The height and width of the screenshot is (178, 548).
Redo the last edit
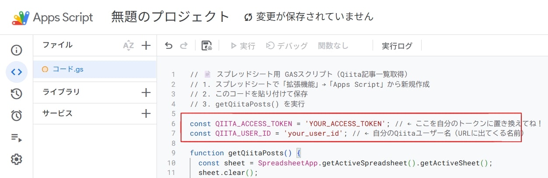184,46
